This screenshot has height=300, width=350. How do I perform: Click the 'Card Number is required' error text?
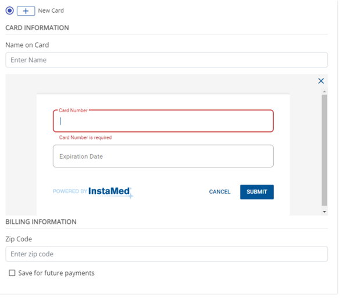[85, 137]
